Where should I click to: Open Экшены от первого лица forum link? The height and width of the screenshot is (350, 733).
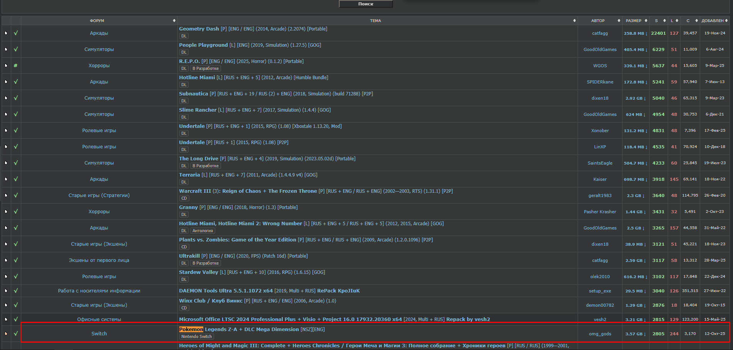click(99, 260)
